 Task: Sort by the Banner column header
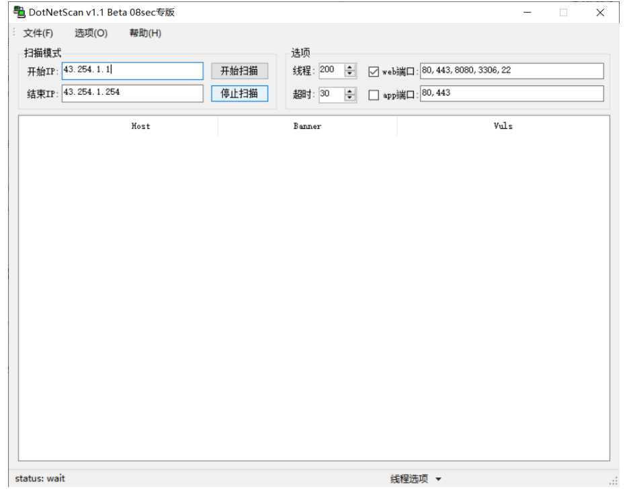tap(308, 126)
